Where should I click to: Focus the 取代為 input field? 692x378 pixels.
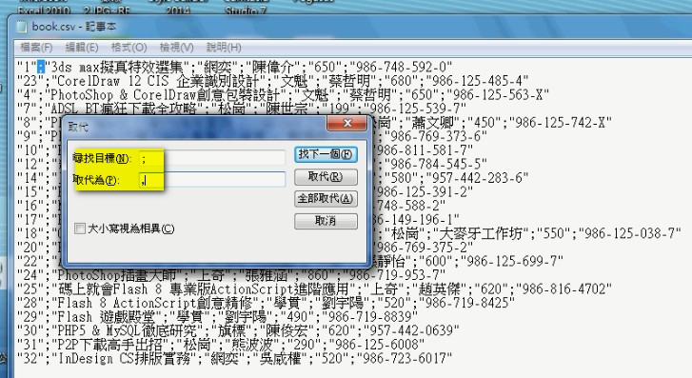pyautogui.click(x=212, y=179)
